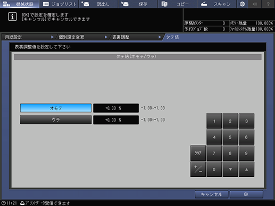This screenshot has width=275, height=206.
Task: Confirm settings with the OK button
Action: coord(246,194)
